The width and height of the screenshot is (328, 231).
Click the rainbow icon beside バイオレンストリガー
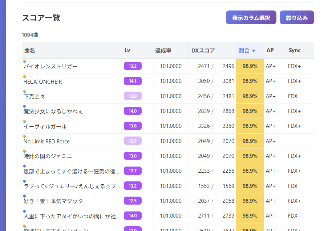click(24, 61)
